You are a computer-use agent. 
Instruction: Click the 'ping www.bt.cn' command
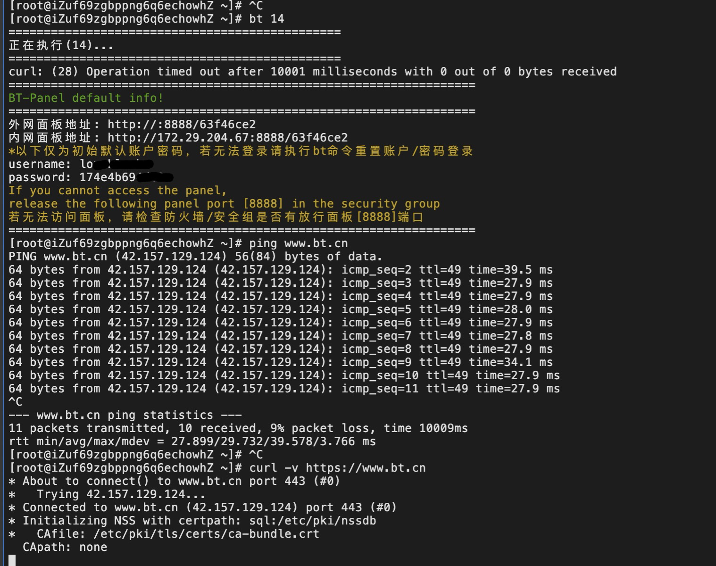coord(298,243)
